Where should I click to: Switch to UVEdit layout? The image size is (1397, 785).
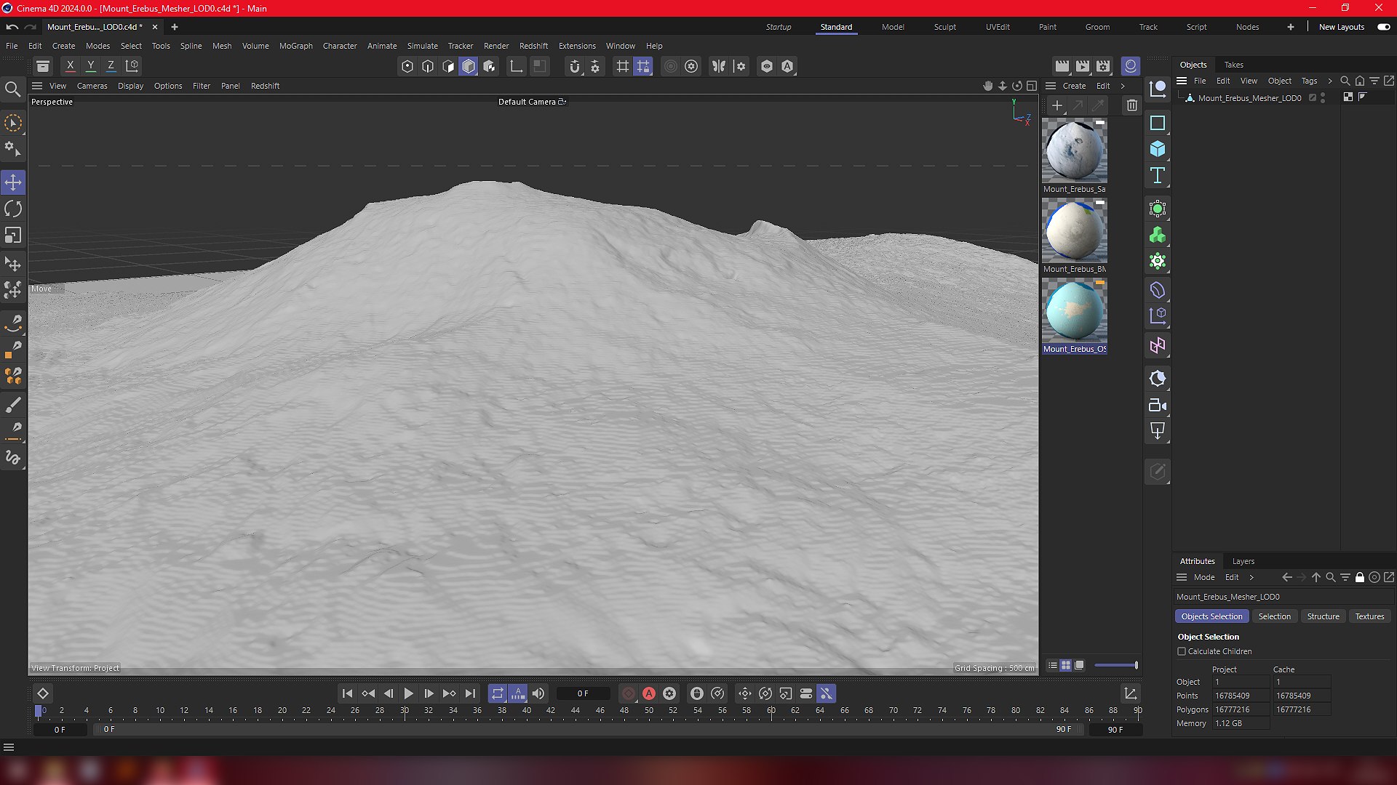(x=997, y=27)
